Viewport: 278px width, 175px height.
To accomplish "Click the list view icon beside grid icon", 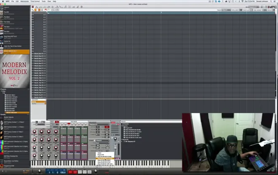I will (42, 10).
